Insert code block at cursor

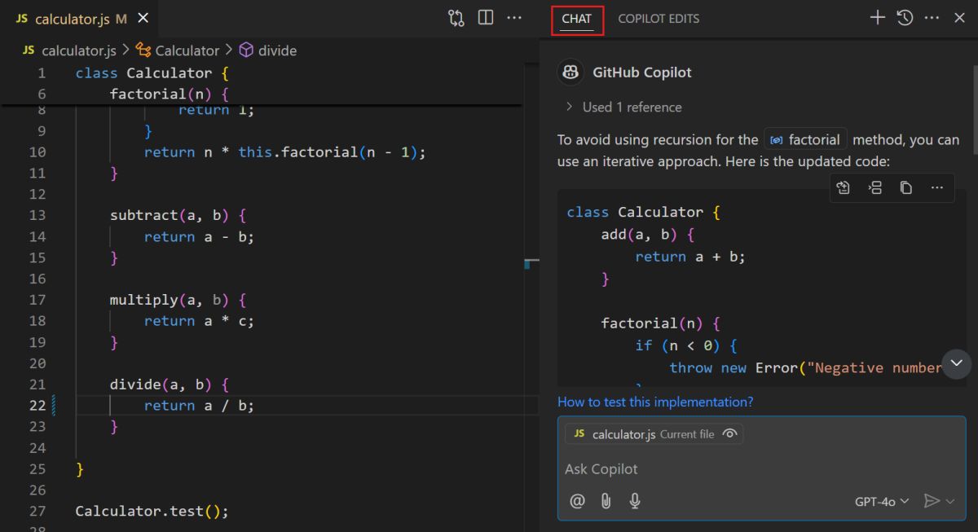click(874, 187)
